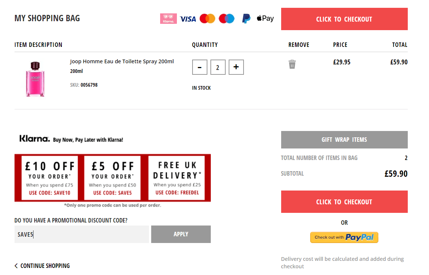
Task: Click the PayPal payment icon in the header
Action: tap(245, 18)
